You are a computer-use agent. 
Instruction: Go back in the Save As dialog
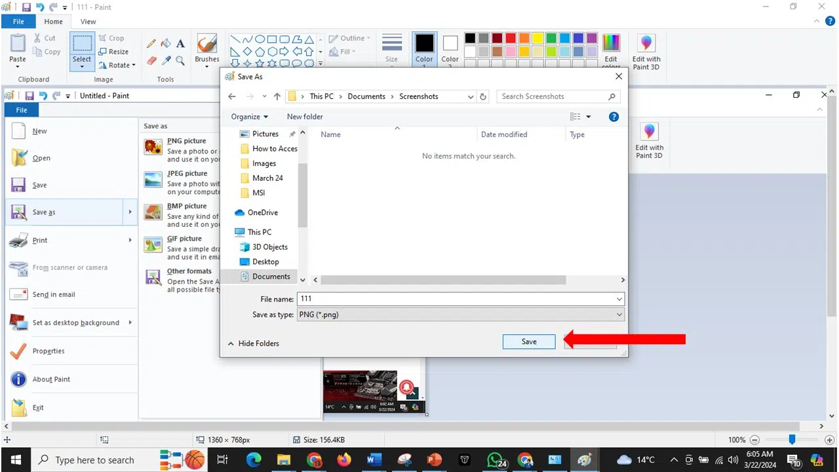231,96
